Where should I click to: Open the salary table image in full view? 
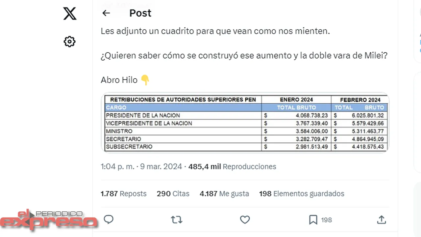245,122
